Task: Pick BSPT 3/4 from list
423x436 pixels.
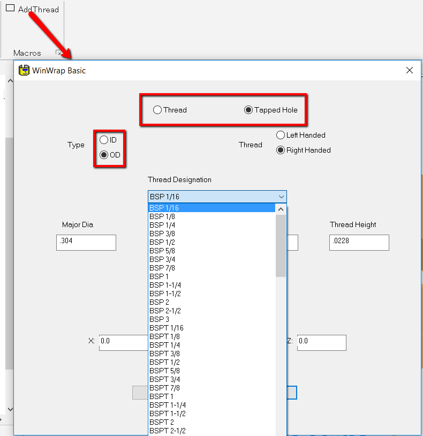Action: pos(212,380)
